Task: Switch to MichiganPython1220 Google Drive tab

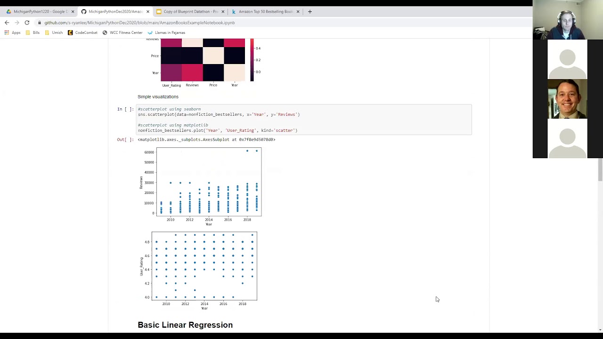Action: pos(40,11)
